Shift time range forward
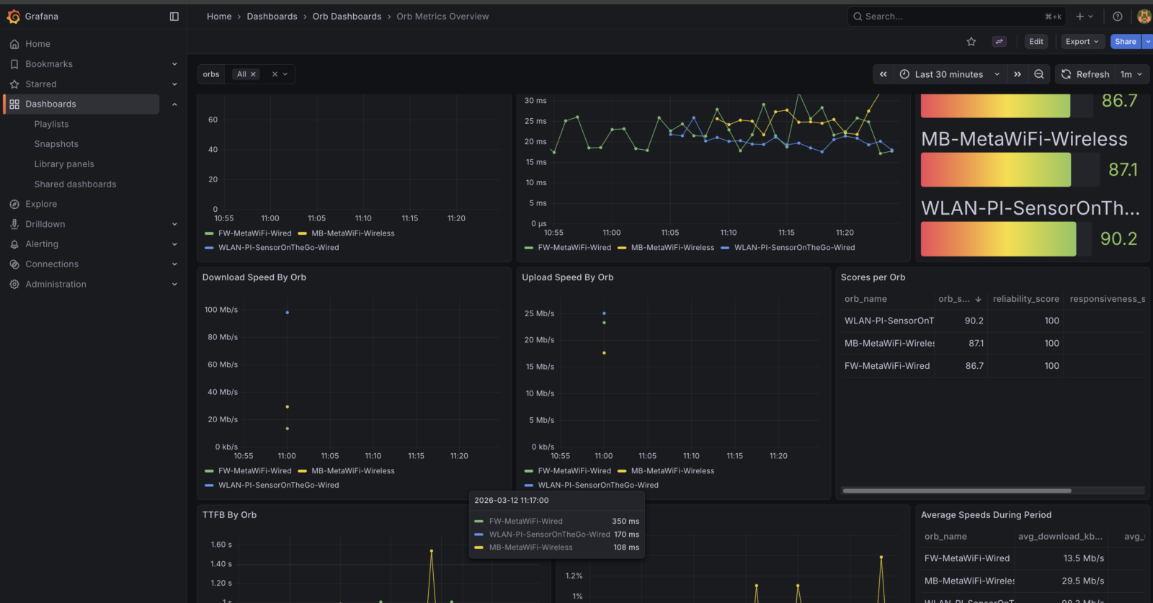 coord(1018,74)
